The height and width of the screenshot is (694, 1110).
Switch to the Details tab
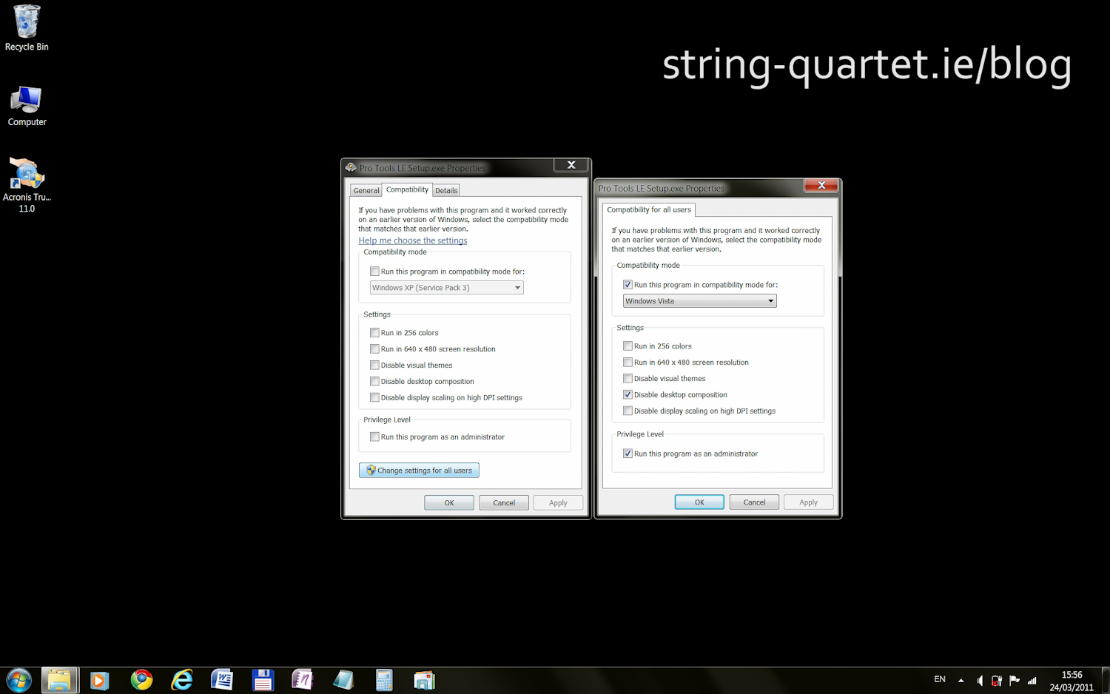point(446,190)
